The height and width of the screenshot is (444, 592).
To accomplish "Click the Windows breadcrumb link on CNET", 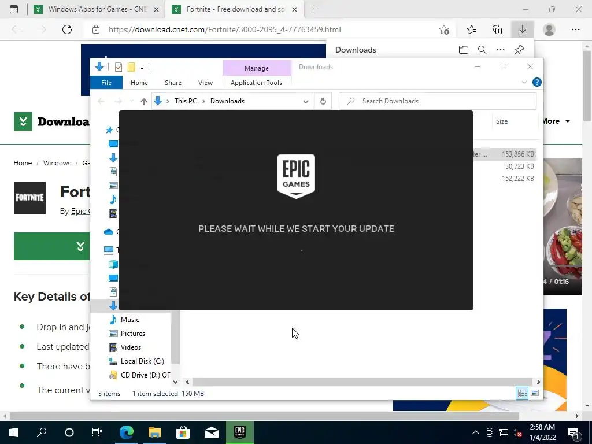I will (x=57, y=163).
